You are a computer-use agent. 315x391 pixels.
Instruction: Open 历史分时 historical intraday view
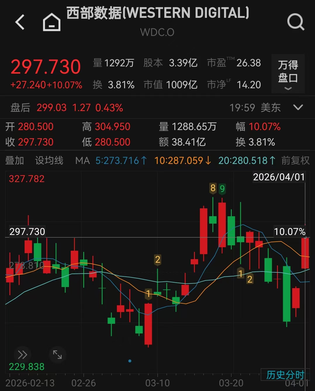click(x=285, y=375)
